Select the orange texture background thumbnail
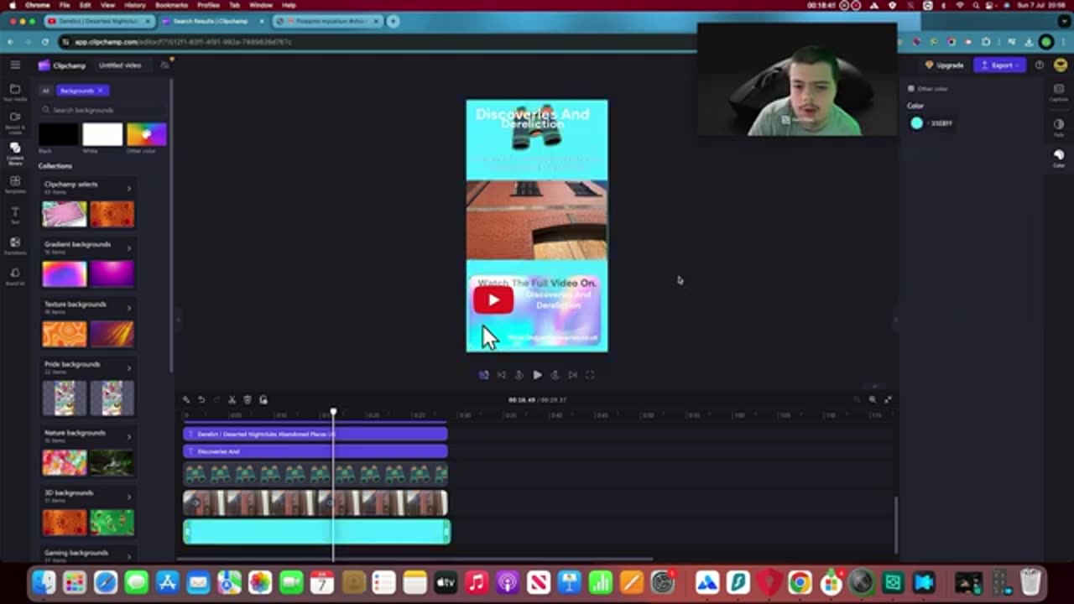 click(65, 334)
